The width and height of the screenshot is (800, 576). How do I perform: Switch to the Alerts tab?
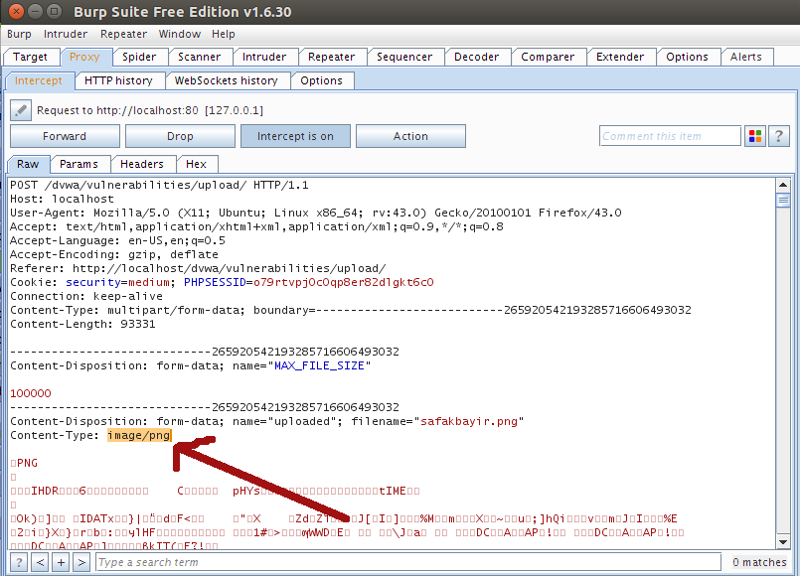click(746, 57)
